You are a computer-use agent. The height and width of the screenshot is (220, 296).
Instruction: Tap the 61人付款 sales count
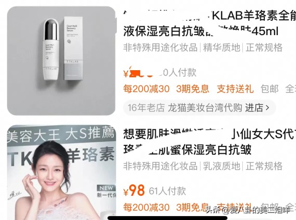(167, 191)
